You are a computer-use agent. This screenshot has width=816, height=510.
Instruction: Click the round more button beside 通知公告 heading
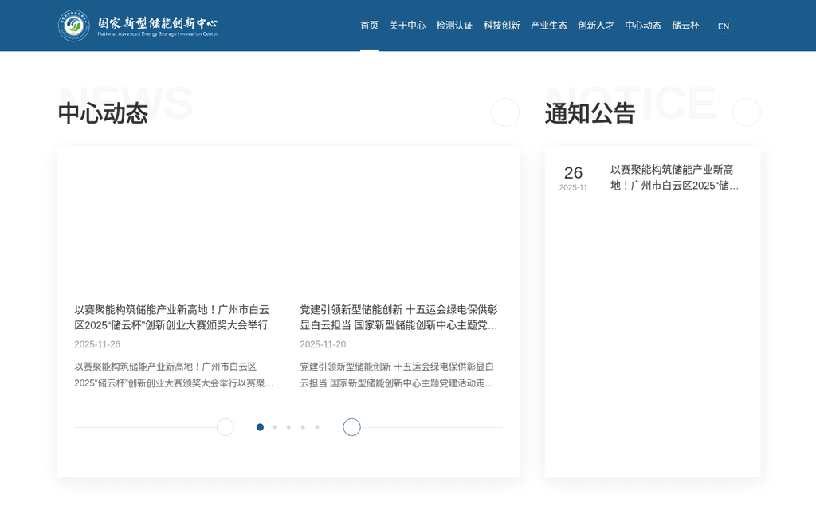coord(746,112)
